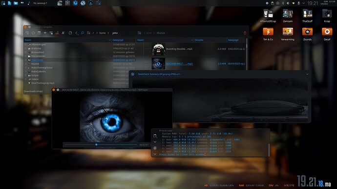Open the camera folder icon in top panel

point(16,3)
